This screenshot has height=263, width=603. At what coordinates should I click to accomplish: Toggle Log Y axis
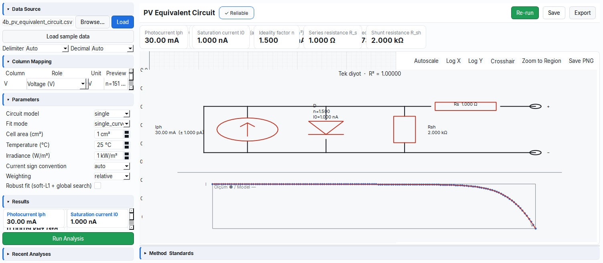(476, 61)
